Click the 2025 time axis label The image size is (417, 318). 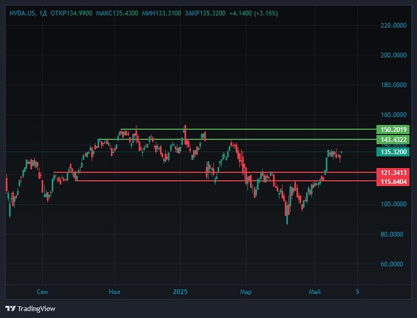point(180,292)
